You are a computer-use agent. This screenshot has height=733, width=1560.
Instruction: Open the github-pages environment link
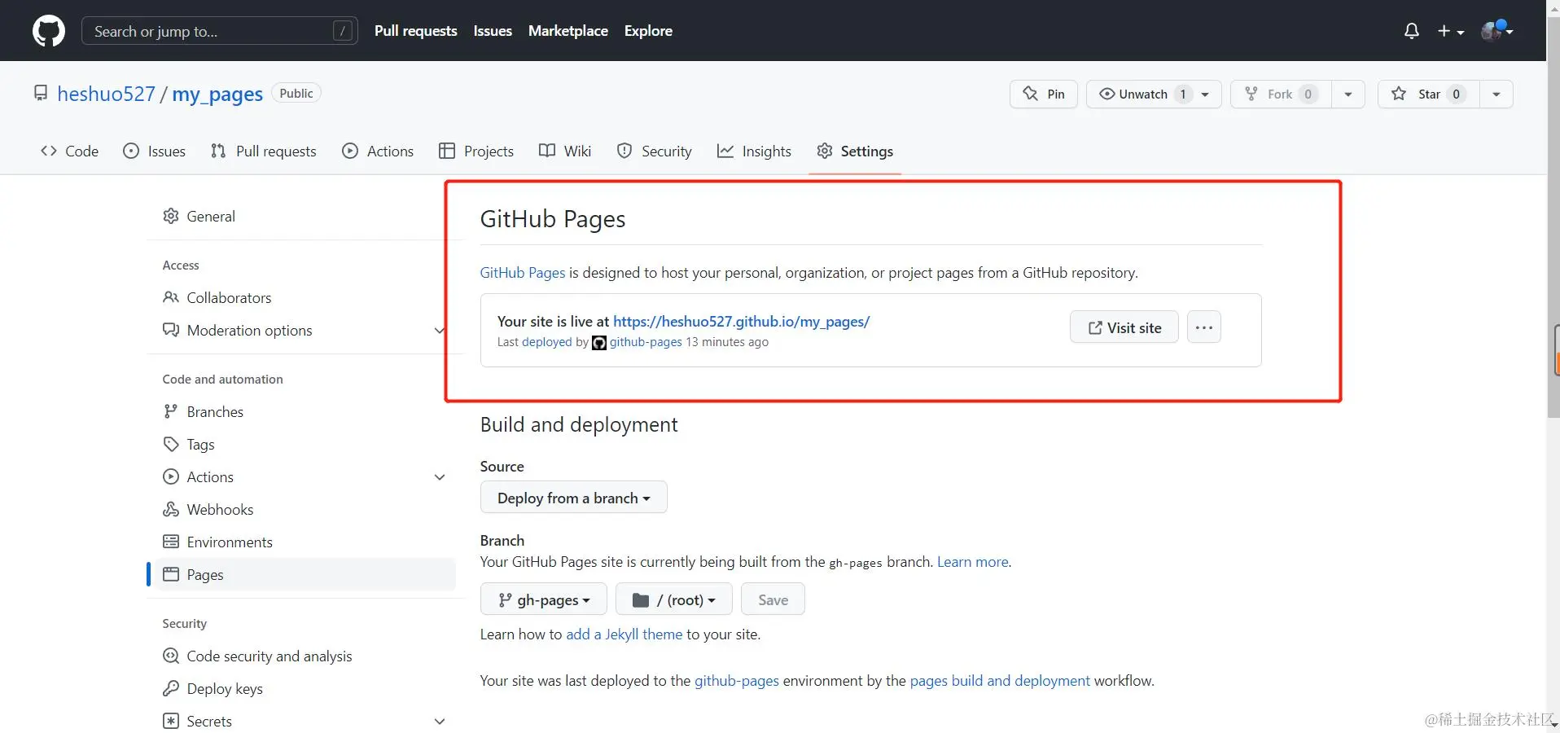(736, 681)
